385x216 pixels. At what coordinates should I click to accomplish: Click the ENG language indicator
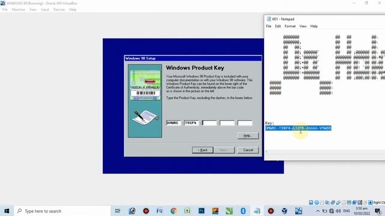pyautogui.click(x=346, y=211)
